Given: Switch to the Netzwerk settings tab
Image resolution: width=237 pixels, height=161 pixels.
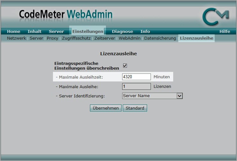Looking at the screenshot, I should click(x=17, y=38).
